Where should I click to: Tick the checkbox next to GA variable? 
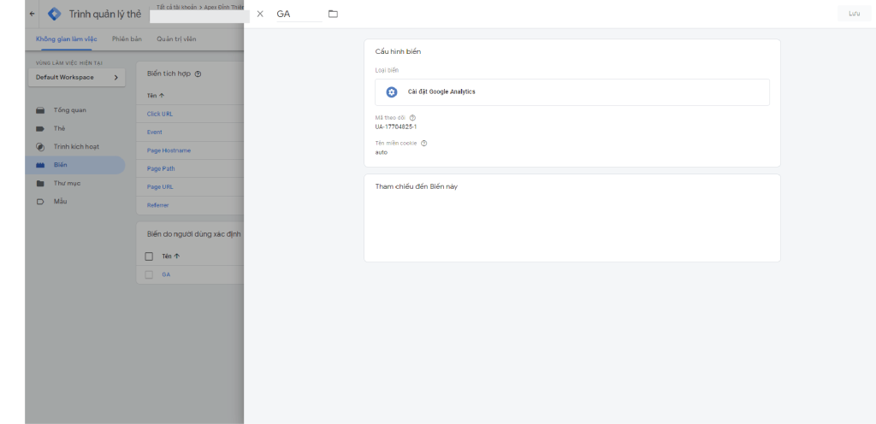pos(149,274)
